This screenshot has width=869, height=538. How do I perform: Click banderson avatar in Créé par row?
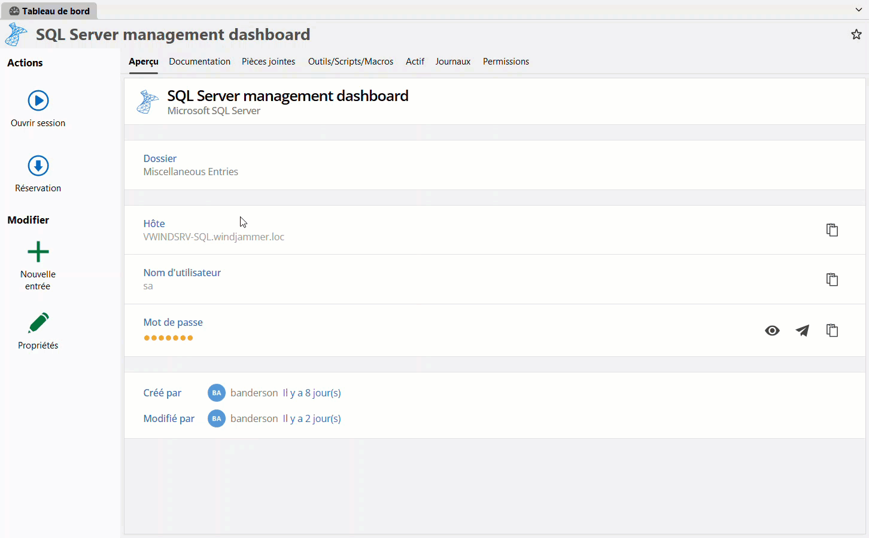pos(217,393)
